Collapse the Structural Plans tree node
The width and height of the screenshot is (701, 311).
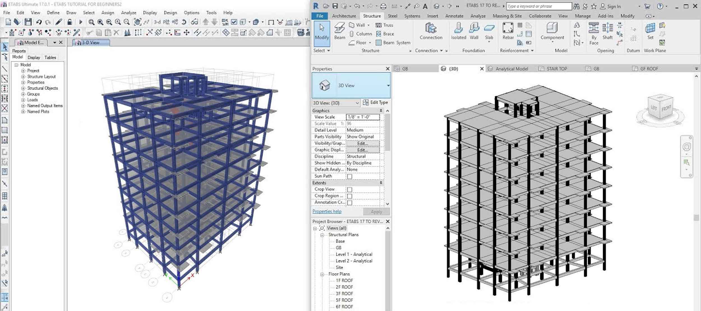(x=322, y=235)
